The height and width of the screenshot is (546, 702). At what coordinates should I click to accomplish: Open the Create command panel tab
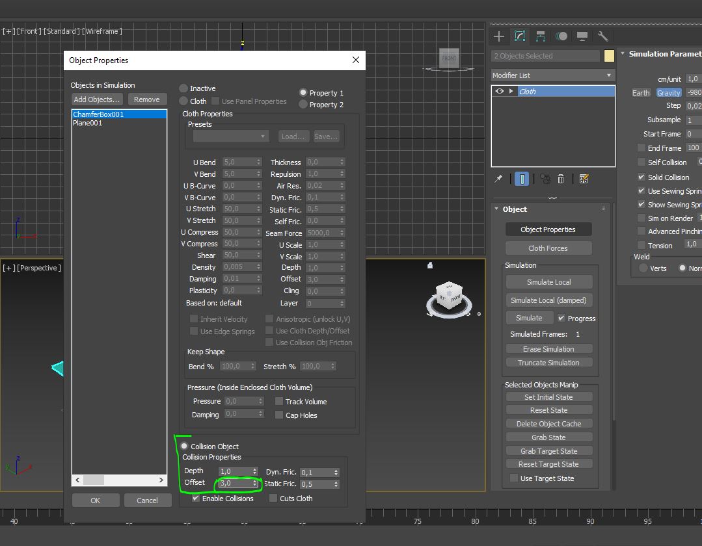499,36
